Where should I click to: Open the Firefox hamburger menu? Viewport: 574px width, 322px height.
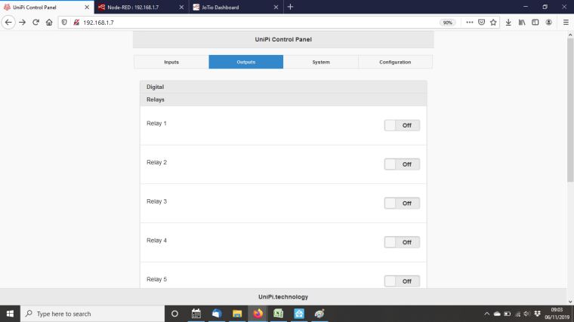(x=566, y=23)
